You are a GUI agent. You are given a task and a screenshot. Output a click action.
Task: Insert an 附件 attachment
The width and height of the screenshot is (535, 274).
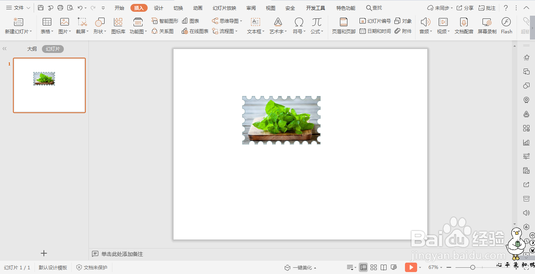point(403,31)
